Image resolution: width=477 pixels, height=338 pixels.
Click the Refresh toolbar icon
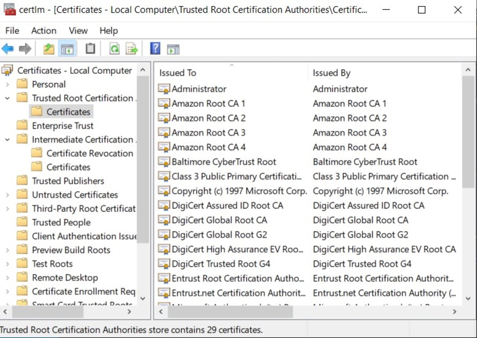coord(114,48)
